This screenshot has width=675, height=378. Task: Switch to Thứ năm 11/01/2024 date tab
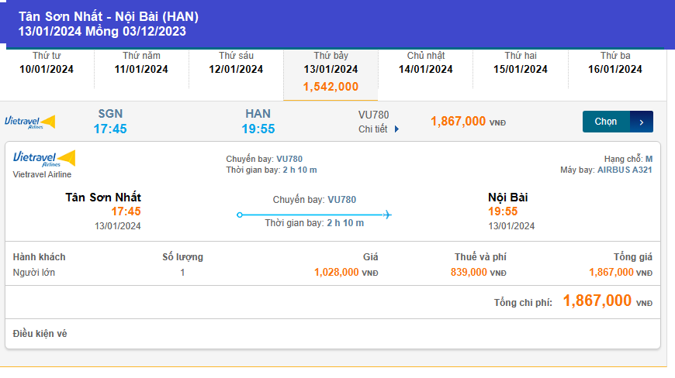coord(141,63)
